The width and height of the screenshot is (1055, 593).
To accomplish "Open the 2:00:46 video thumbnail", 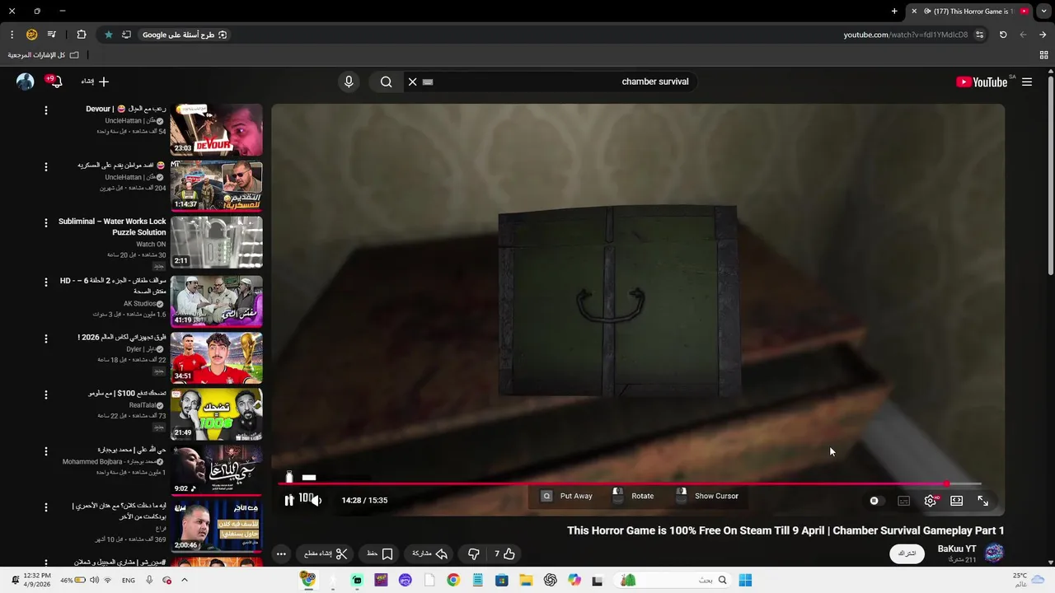I will point(217,525).
